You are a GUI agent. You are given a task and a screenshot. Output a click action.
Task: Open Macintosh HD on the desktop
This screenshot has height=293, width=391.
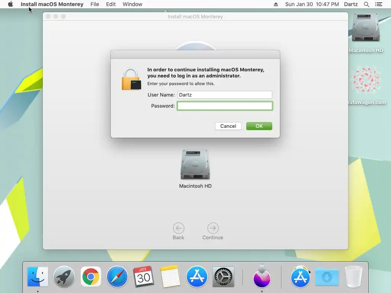click(x=366, y=28)
